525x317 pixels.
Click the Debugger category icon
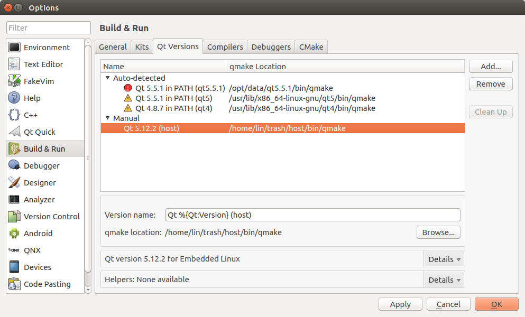point(14,165)
